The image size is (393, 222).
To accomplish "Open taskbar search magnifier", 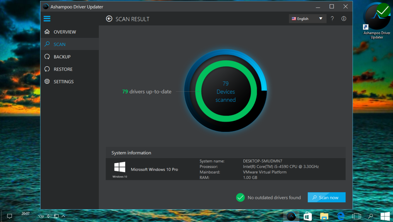I will pyautogui.click(x=371, y=216).
